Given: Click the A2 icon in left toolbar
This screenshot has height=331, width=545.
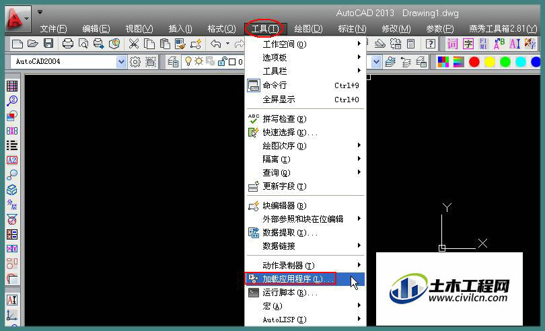Looking at the screenshot, I should point(12,160).
